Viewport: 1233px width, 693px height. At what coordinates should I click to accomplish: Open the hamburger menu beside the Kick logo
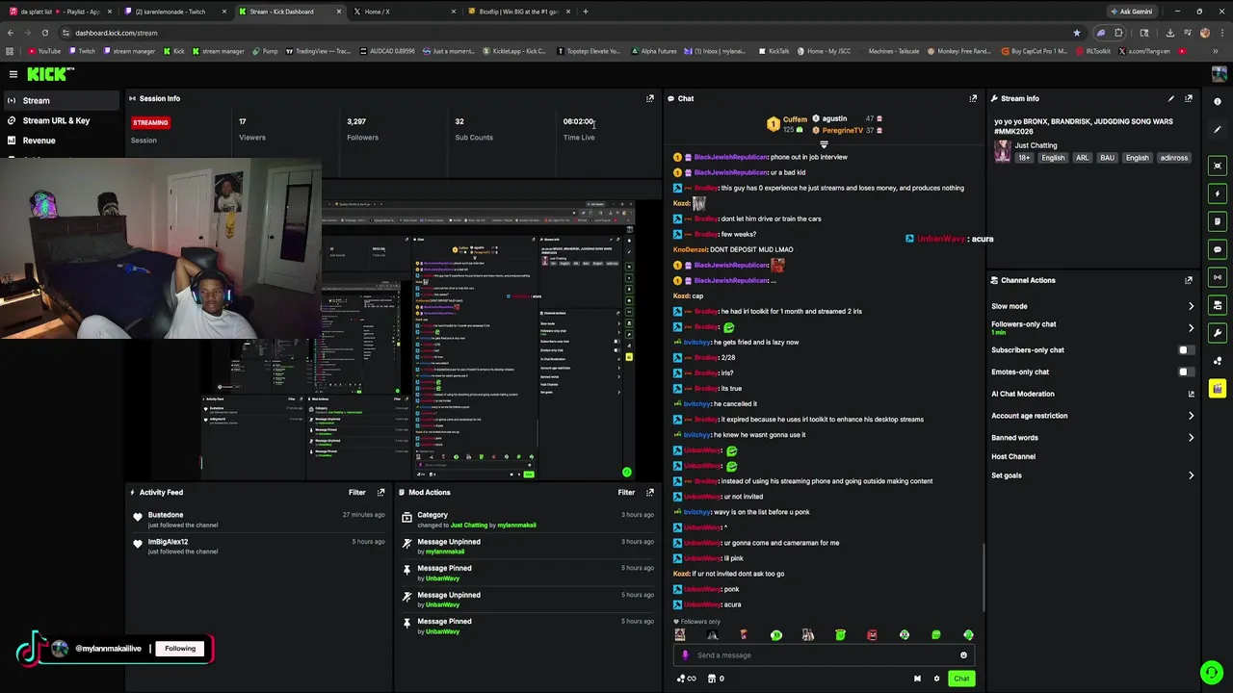pyautogui.click(x=13, y=74)
